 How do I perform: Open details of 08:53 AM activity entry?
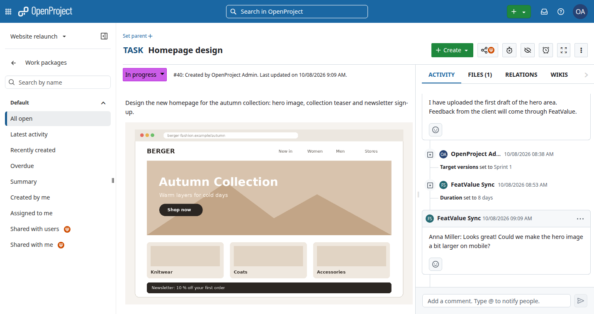coord(430,185)
